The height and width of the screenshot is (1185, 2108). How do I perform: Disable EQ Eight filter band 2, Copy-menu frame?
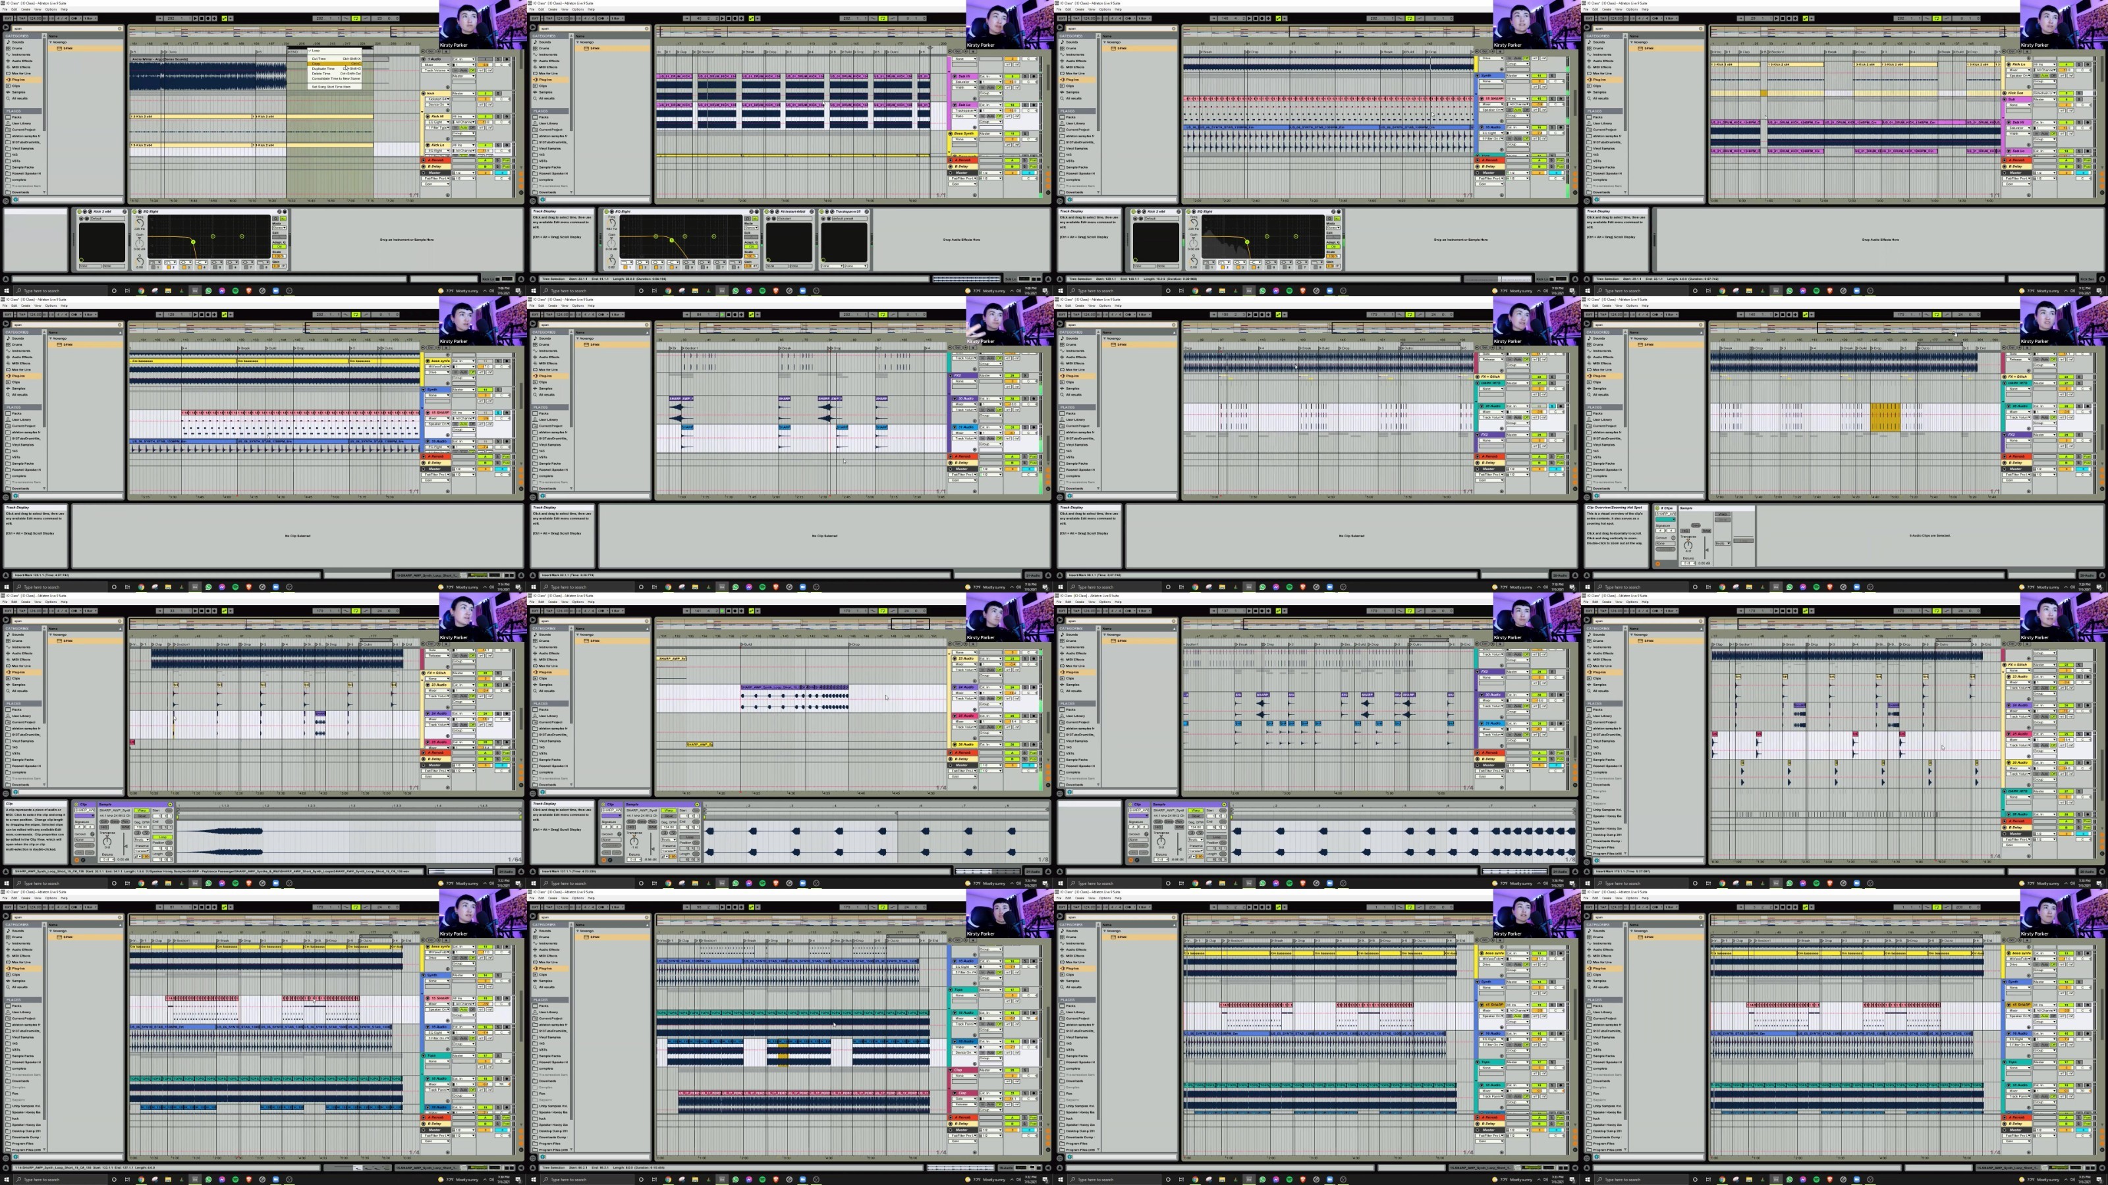(169, 267)
